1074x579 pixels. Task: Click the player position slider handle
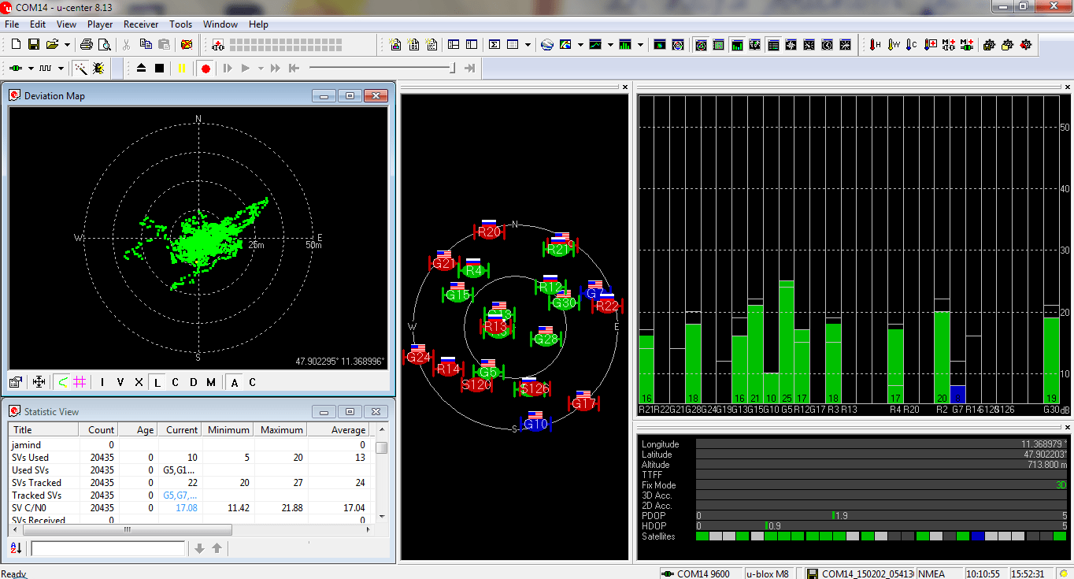click(x=452, y=69)
